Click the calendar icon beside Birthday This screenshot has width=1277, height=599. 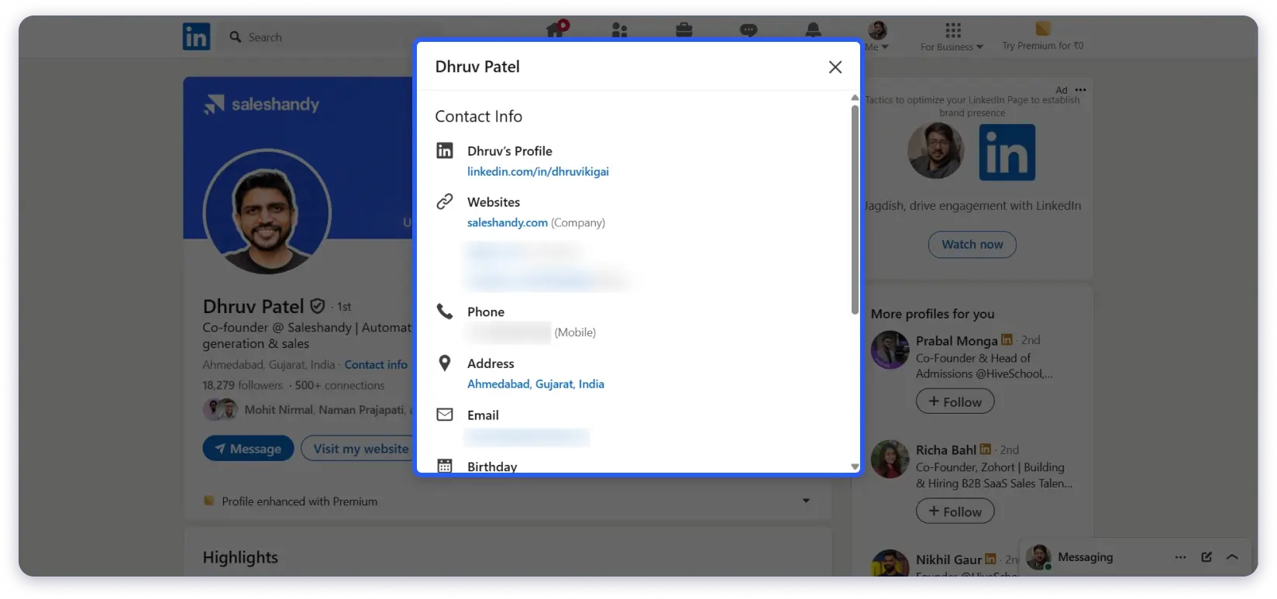[x=445, y=466]
